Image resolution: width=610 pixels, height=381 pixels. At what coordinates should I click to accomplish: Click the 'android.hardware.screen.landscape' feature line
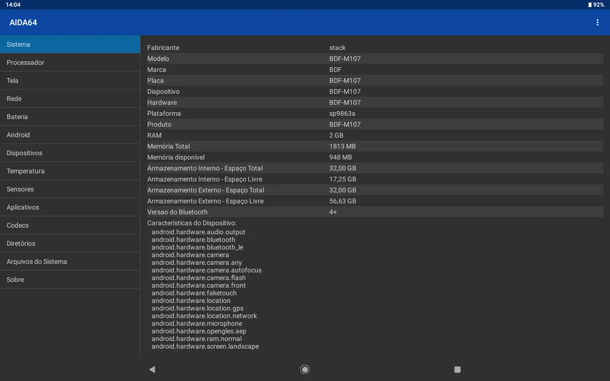pos(205,346)
